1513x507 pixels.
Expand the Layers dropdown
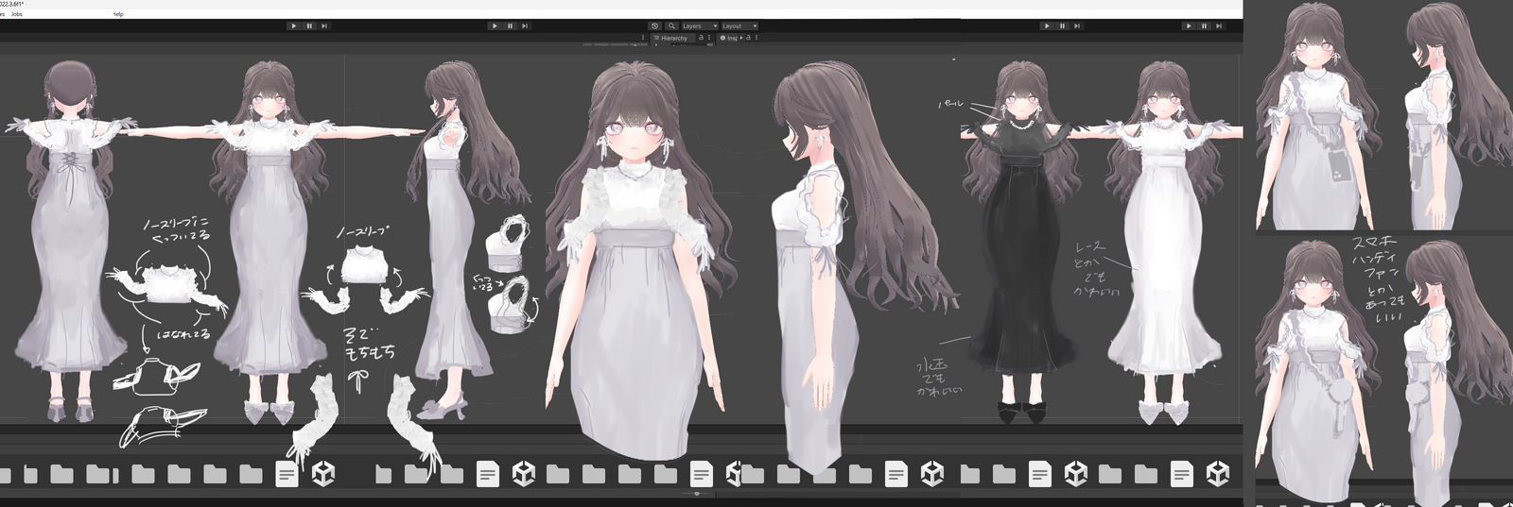pyautogui.click(x=699, y=26)
